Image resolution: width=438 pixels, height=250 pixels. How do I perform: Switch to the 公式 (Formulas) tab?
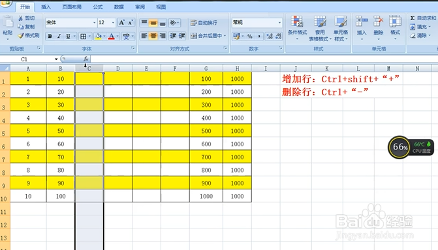tap(98, 7)
